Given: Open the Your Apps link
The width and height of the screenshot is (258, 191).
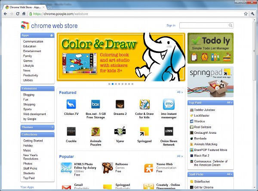Looking at the screenshot, I should [27, 187].
